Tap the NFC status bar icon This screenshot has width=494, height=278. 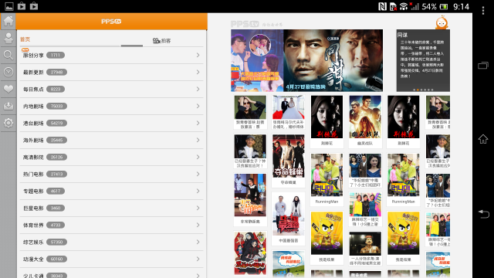point(382,6)
